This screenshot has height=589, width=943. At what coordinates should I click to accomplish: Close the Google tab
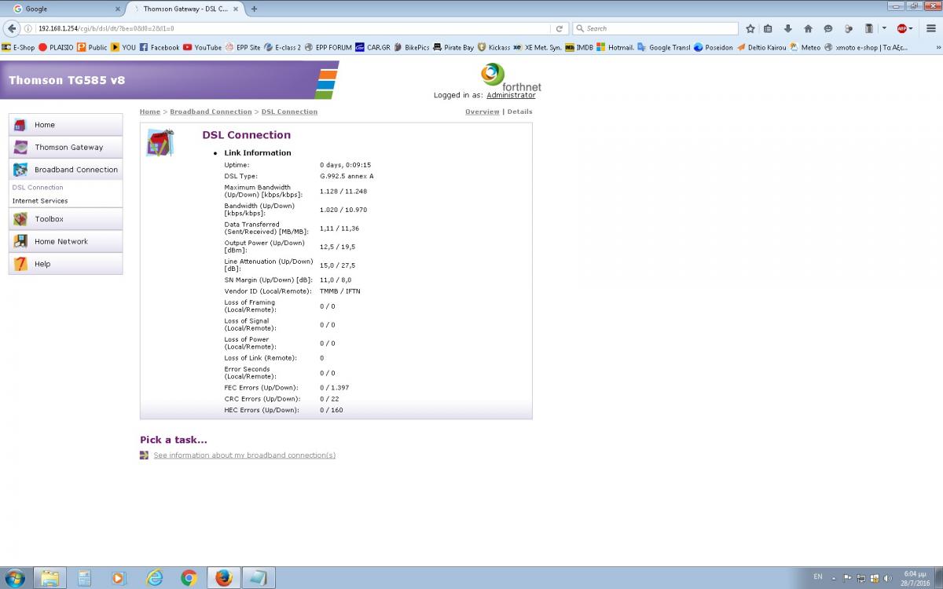(118, 9)
